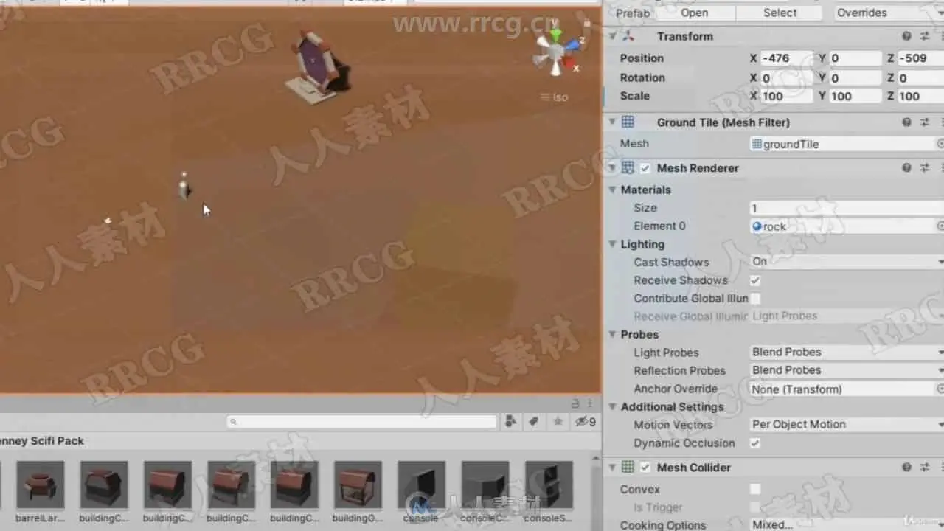Collapse the Transform component foldout arrow
Viewport: 944px width, 531px height.
click(612, 36)
